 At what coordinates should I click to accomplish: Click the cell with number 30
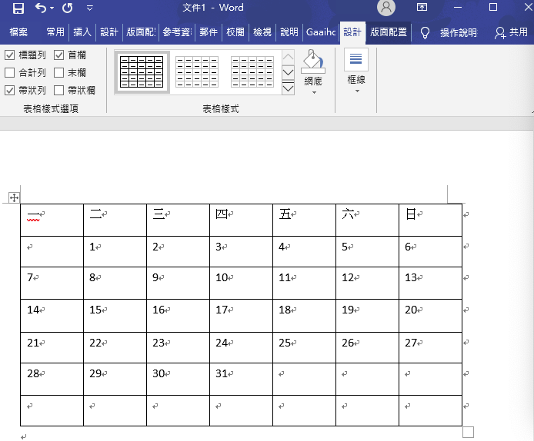[178, 379]
